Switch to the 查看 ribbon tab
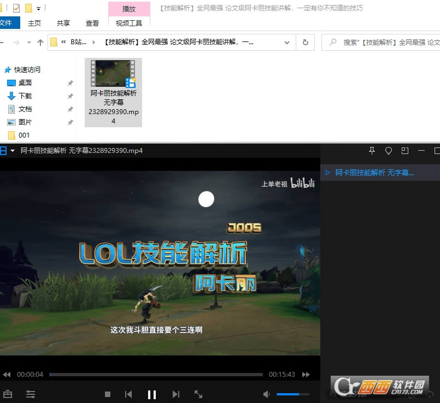This screenshot has width=440, height=403. pos(92,23)
